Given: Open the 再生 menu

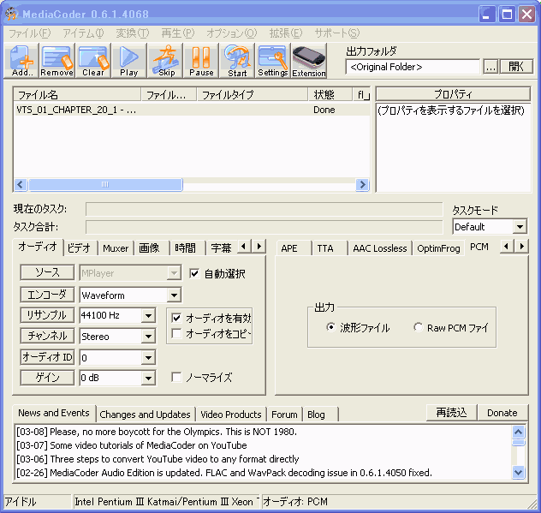Looking at the screenshot, I should pos(178,33).
